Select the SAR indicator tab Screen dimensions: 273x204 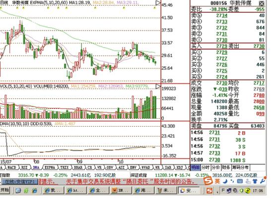tap(168, 167)
